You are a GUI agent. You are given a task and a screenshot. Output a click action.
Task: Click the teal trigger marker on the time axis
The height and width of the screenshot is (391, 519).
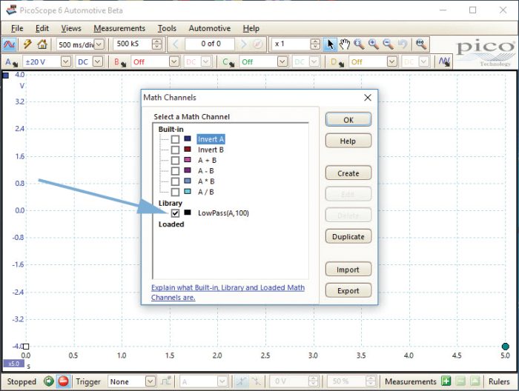[x=505, y=347]
